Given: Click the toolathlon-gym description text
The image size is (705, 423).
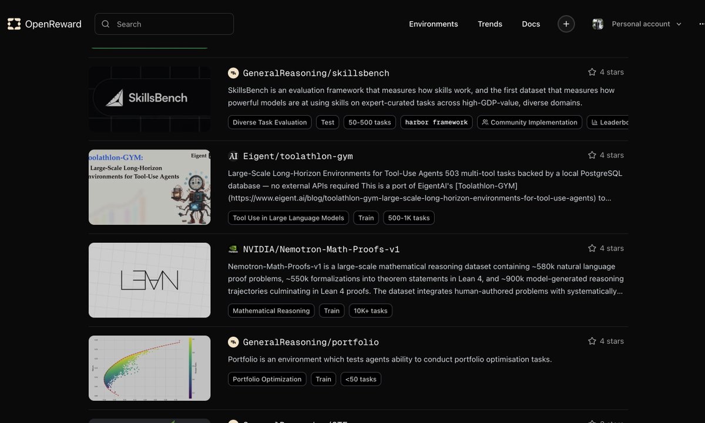Looking at the screenshot, I should point(425,186).
